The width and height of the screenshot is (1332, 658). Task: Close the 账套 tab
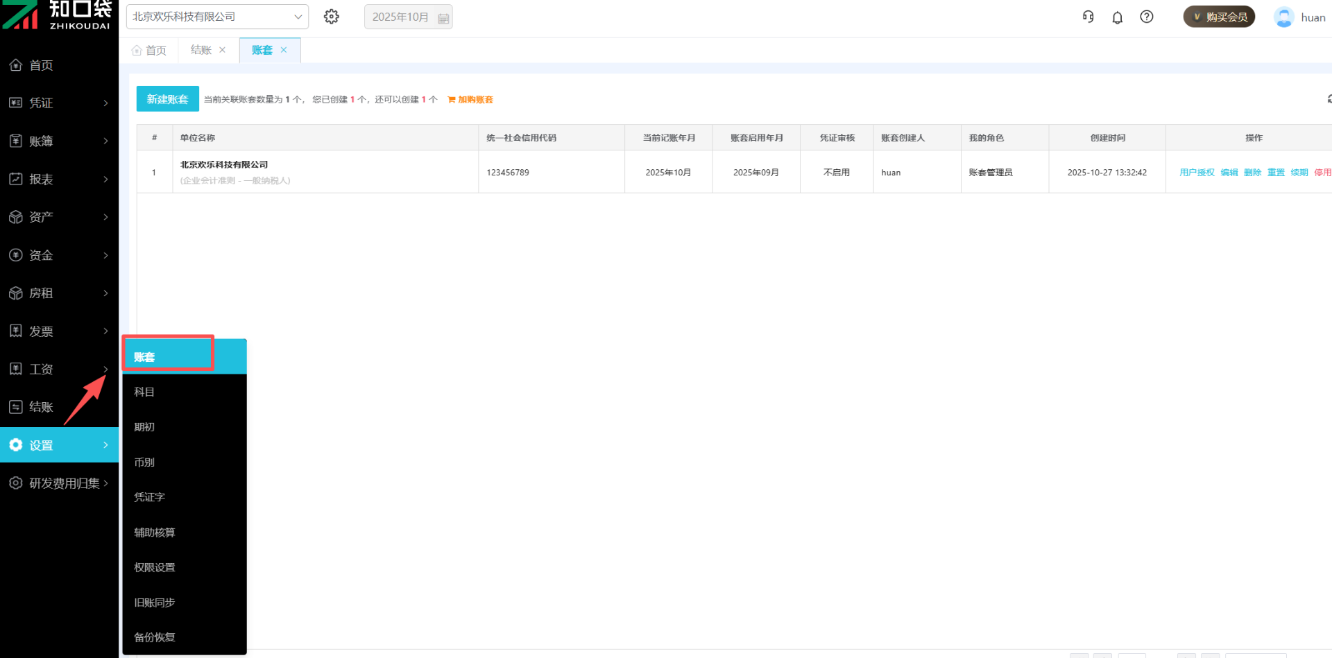pyautogui.click(x=284, y=50)
